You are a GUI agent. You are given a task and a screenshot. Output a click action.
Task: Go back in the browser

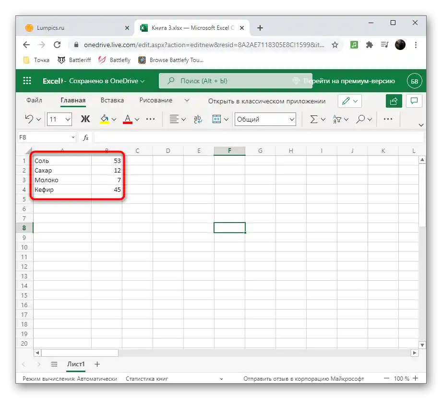(x=26, y=45)
